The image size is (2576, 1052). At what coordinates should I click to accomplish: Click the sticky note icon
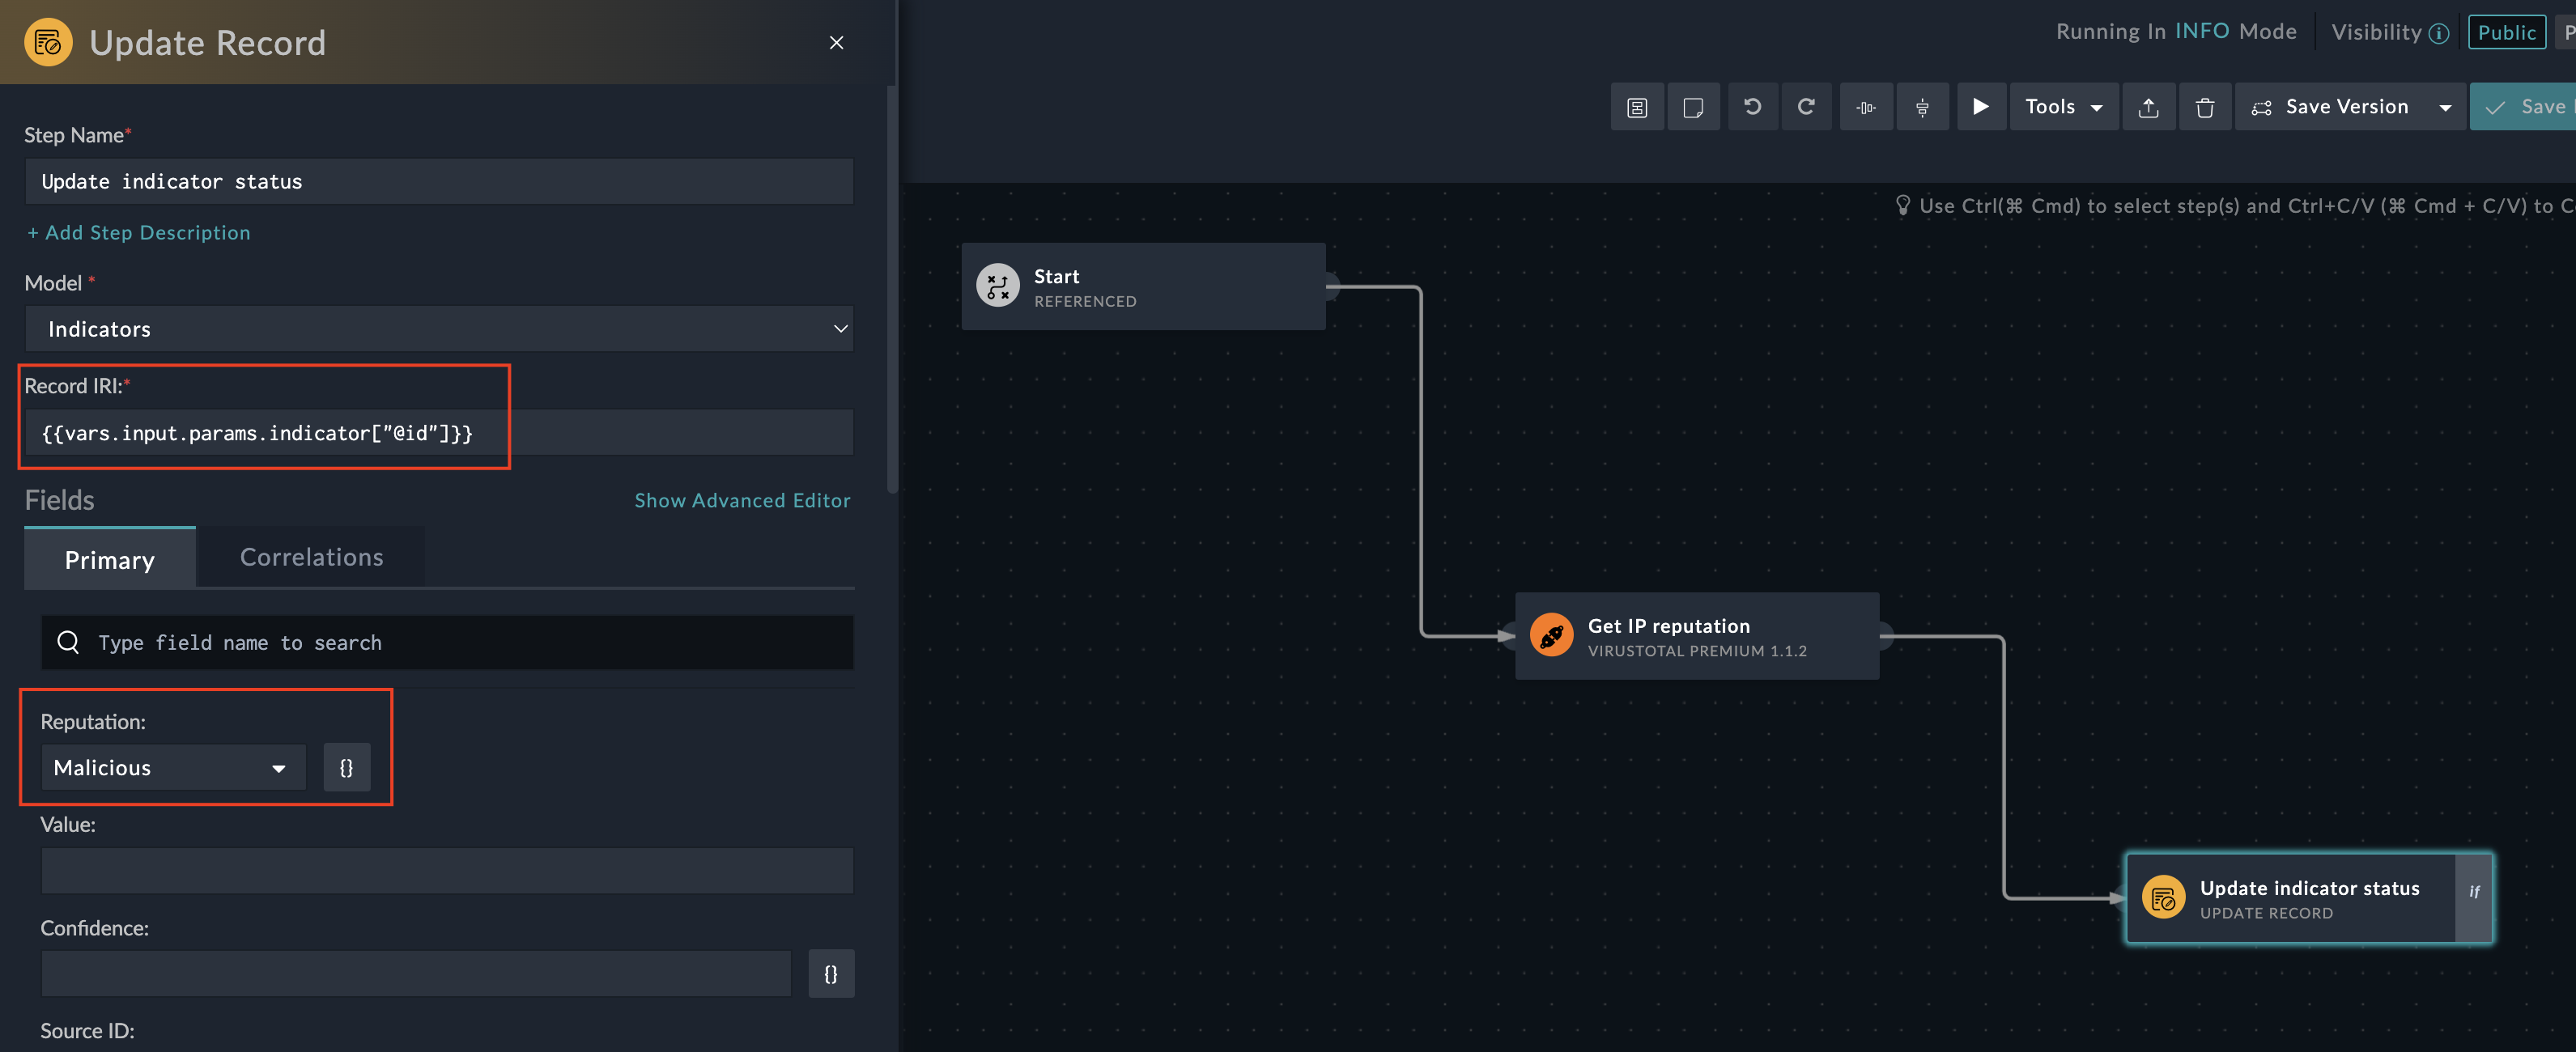pos(1693,107)
